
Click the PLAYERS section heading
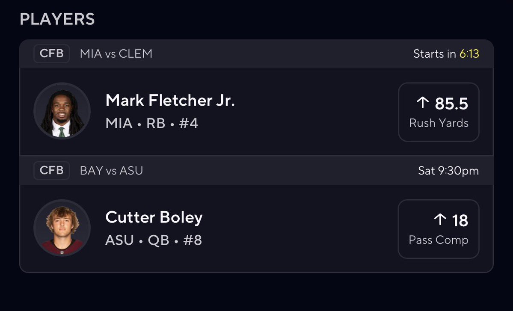(57, 19)
